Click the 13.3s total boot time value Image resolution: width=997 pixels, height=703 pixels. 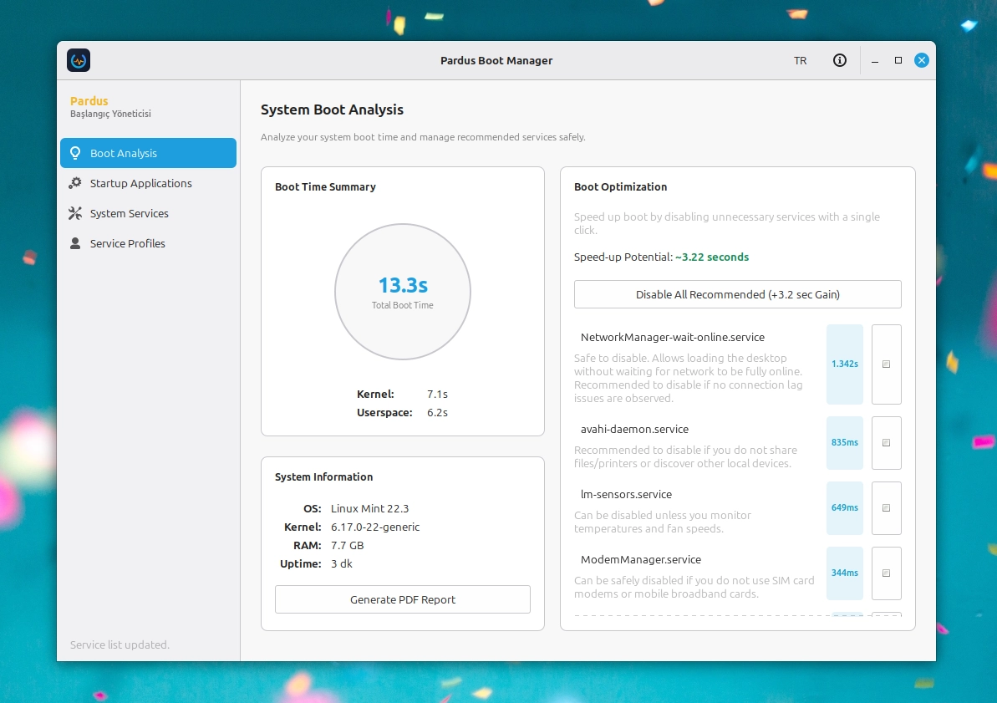click(x=403, y=285)
